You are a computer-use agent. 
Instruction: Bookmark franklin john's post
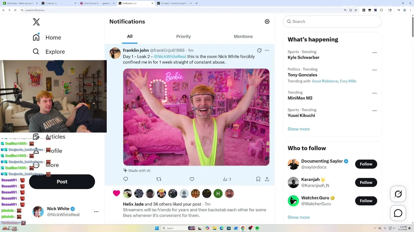tap(258, 179)
